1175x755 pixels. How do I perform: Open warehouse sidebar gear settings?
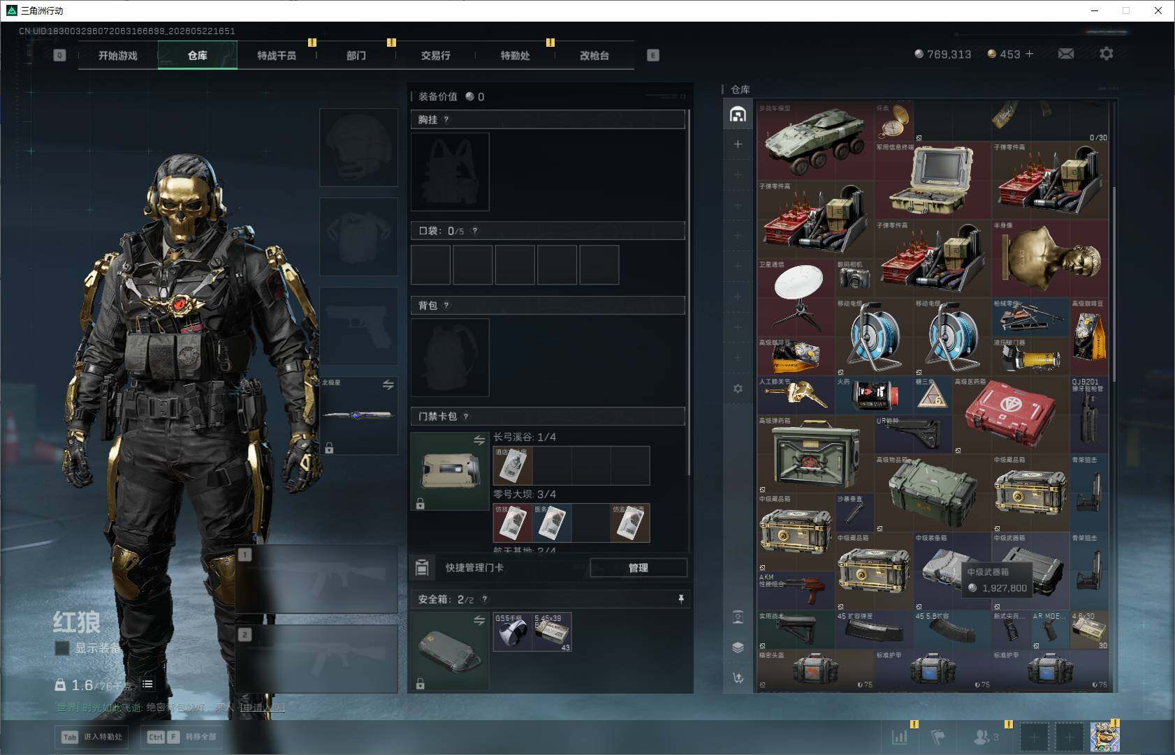[738, 389]
